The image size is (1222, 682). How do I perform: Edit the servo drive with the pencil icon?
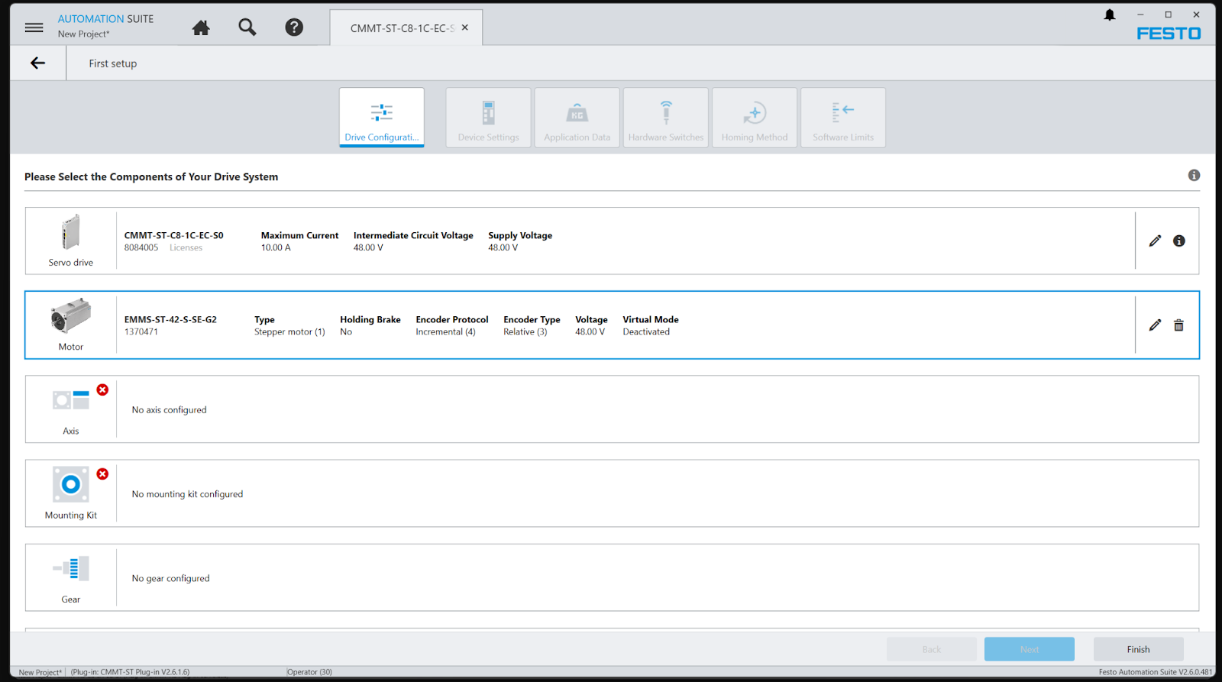click(1155, 241)
